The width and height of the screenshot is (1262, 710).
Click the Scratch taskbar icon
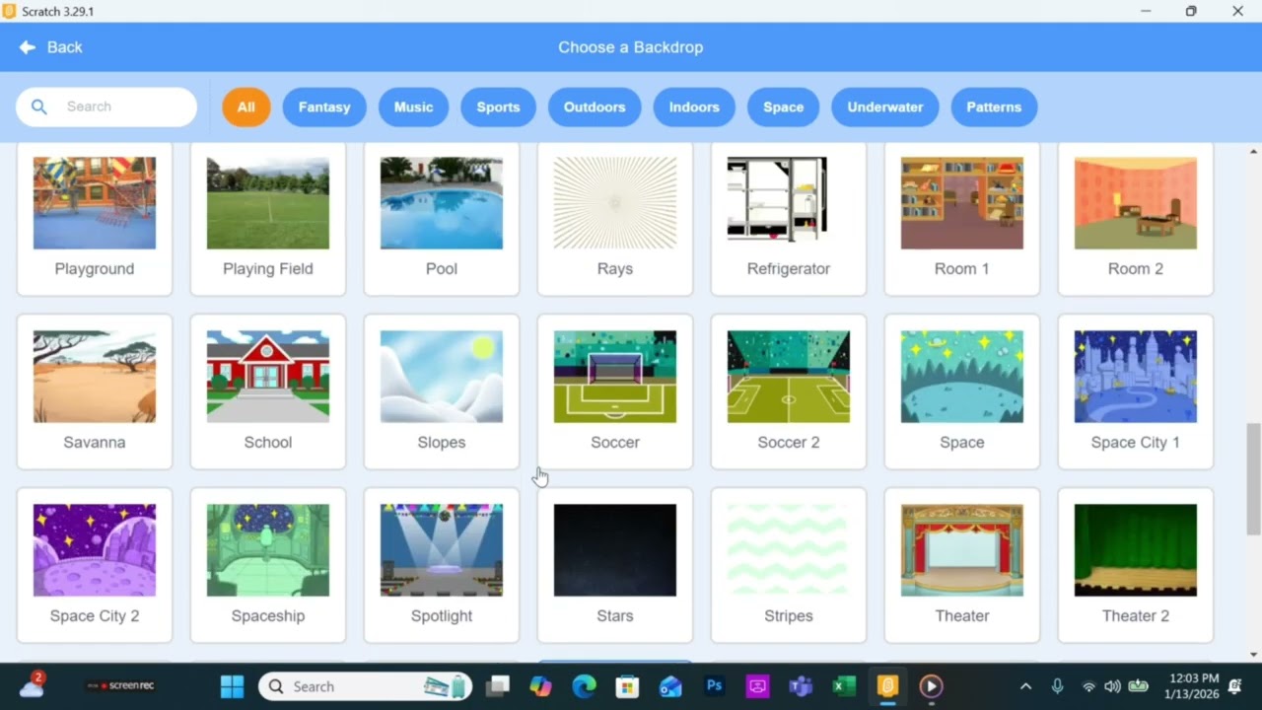(x=887, y=686)
